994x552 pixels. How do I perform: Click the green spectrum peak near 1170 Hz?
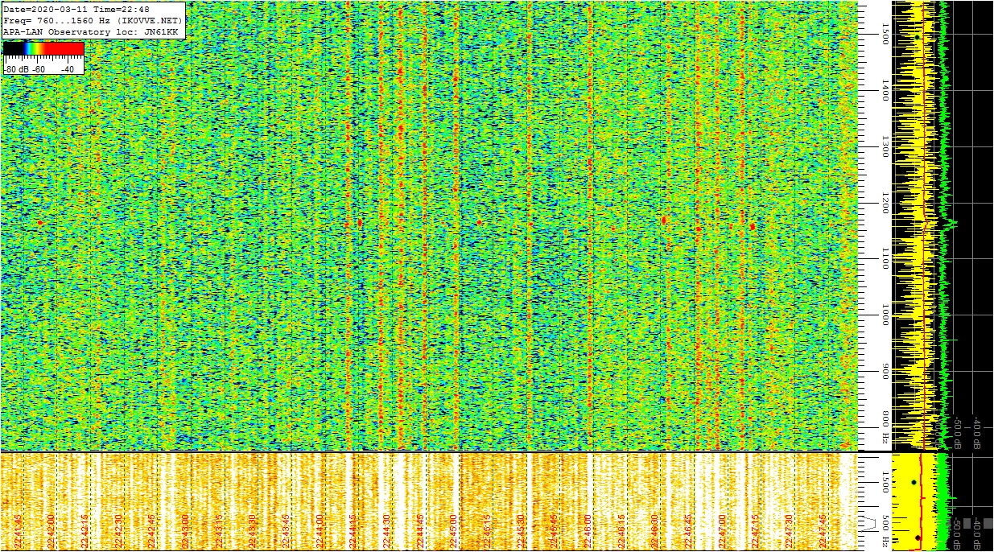[x=951, y=221]
